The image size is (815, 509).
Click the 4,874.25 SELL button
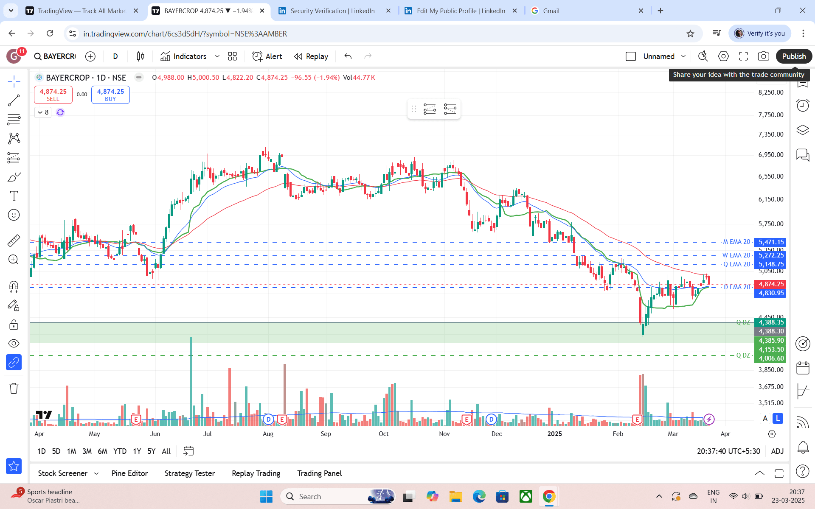[x=53, y=95]
